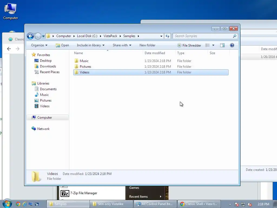Toggle the preview pane button

[x=222, y=45]
